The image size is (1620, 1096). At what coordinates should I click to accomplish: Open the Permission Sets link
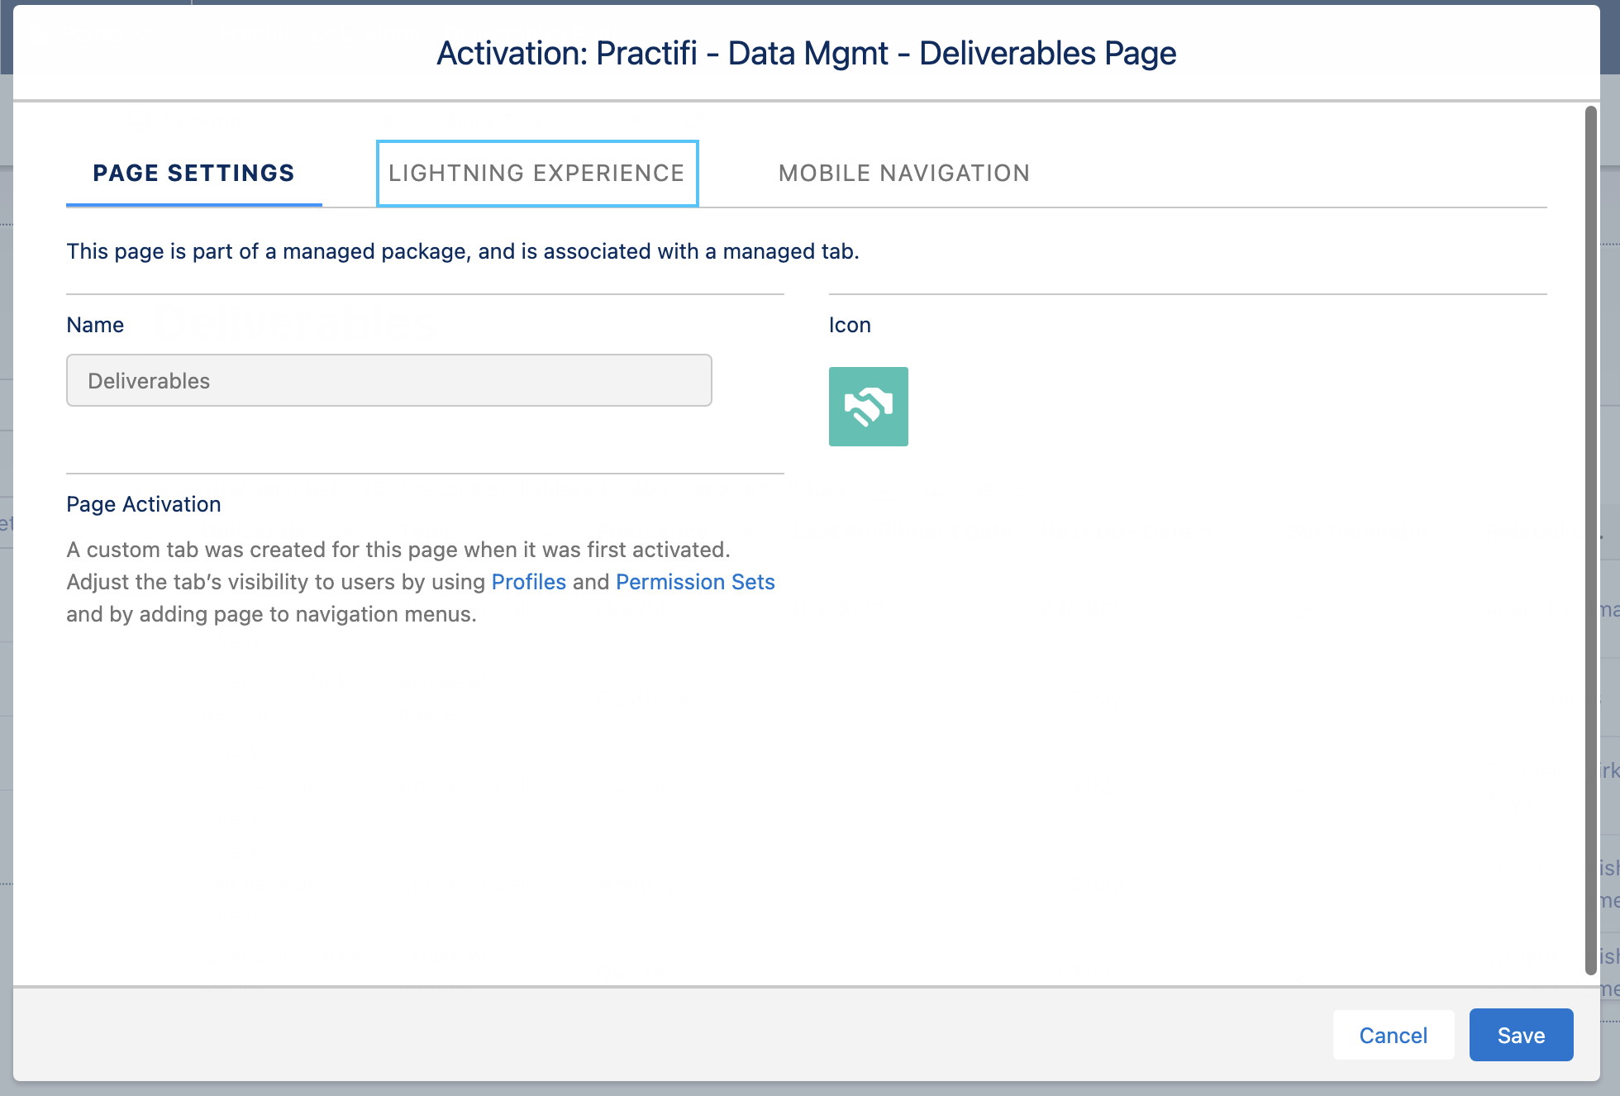point(695,582)
